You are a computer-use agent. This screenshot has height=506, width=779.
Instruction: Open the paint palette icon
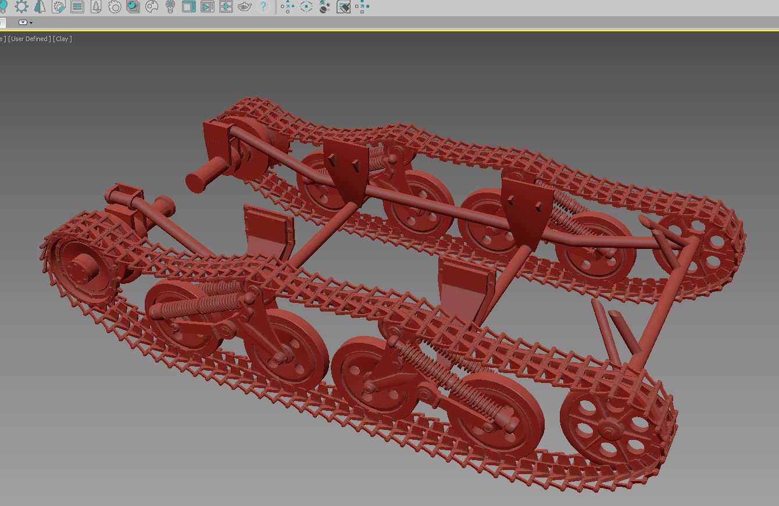(x=152, y=7)
